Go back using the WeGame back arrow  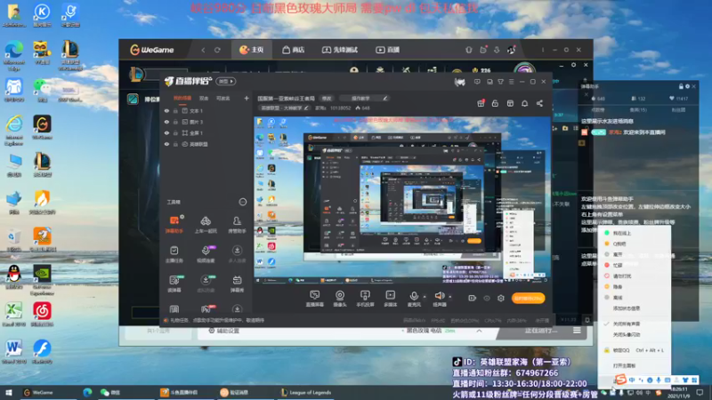click(x=203, y=50)
